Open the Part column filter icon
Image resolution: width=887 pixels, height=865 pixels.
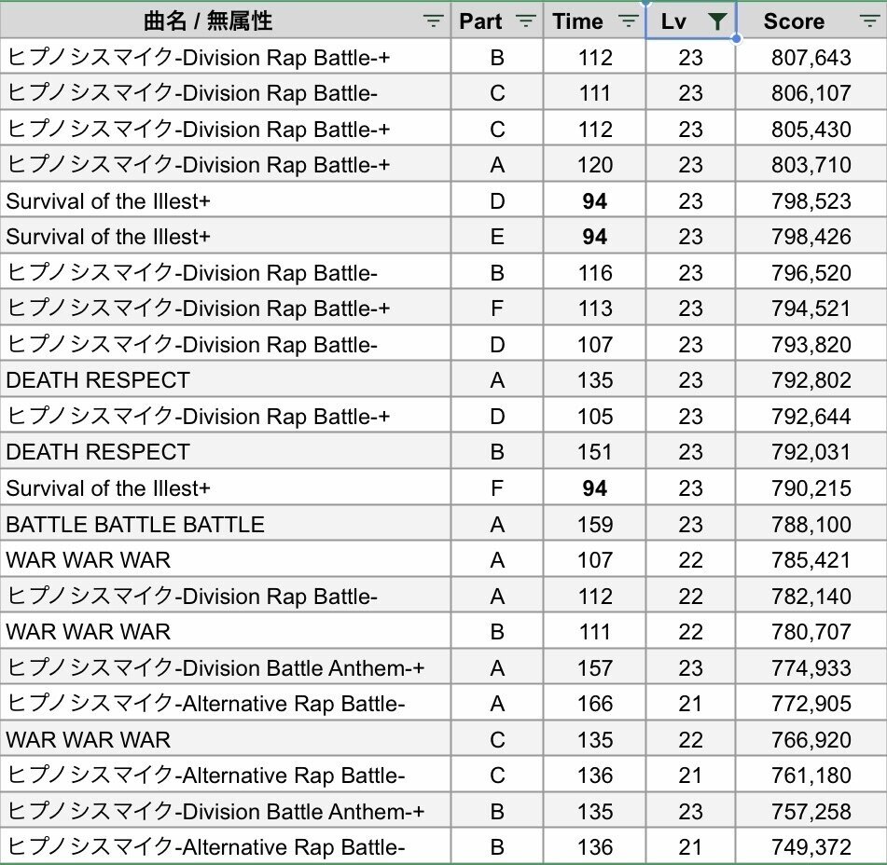525,21
